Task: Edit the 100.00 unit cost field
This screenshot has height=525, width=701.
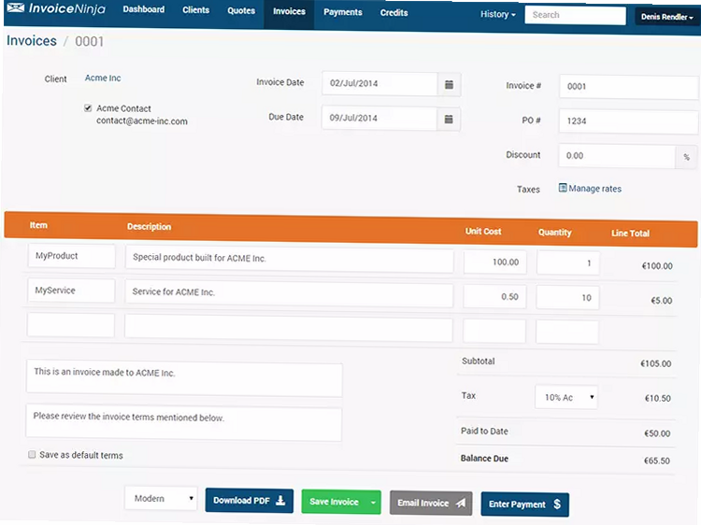Action: (494, 262)
